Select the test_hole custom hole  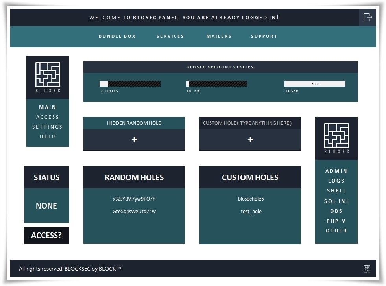click(x=251, y=211)
